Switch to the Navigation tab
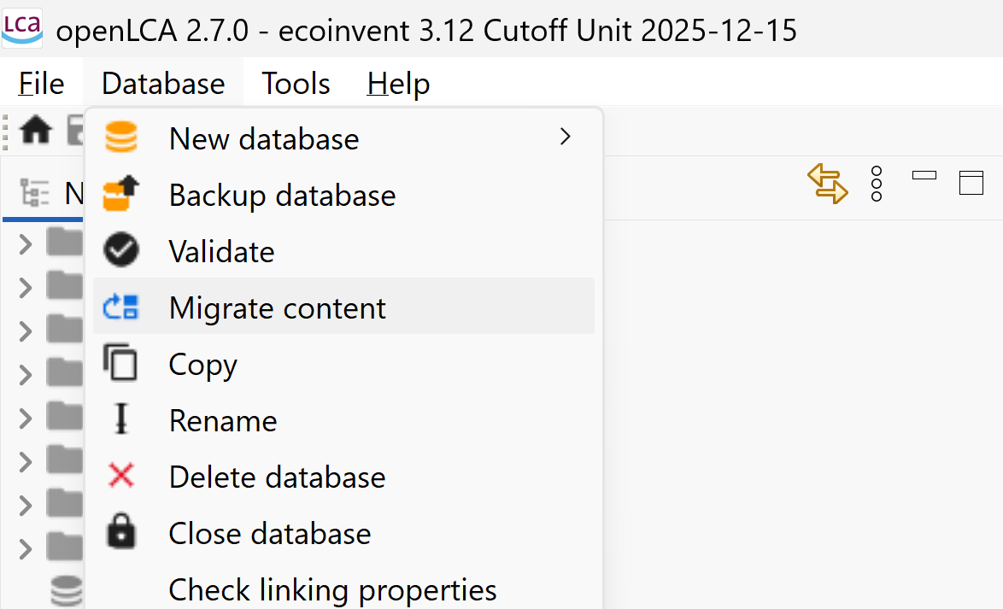 (x=44, y=193)
